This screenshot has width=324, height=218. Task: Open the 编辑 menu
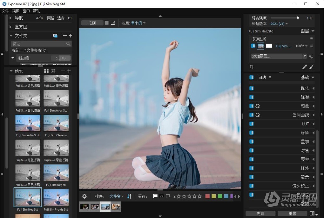pyautogui.click(x=15, y=10)
